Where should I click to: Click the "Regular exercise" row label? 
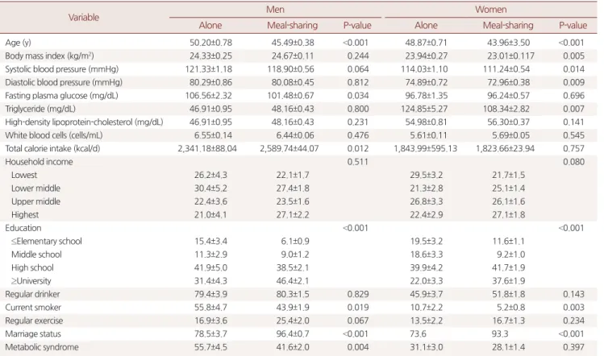pyautogui.click(x=34, y=321)
